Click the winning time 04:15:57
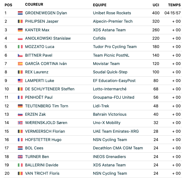 pyautogui.click(x=173, y=13)
